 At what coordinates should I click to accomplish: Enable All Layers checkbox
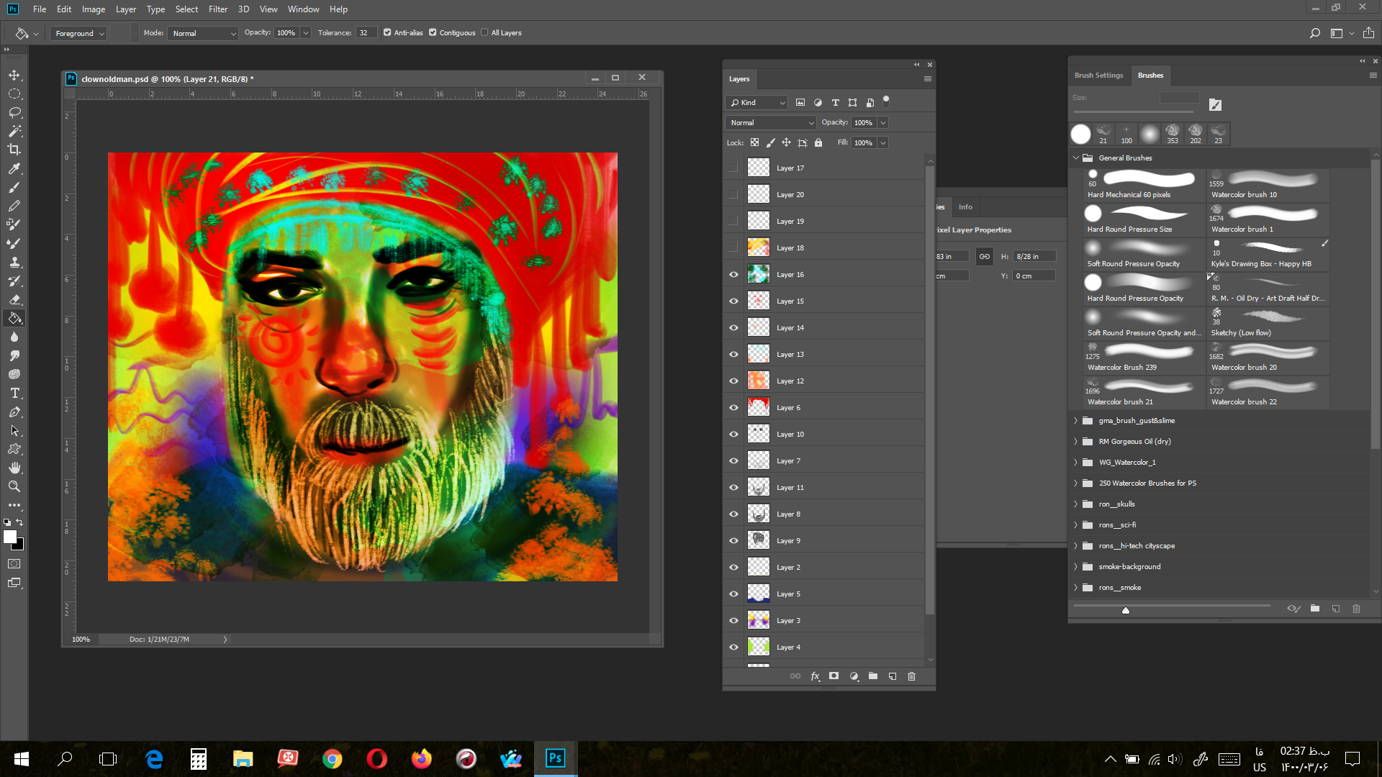[x=484, y=32]
